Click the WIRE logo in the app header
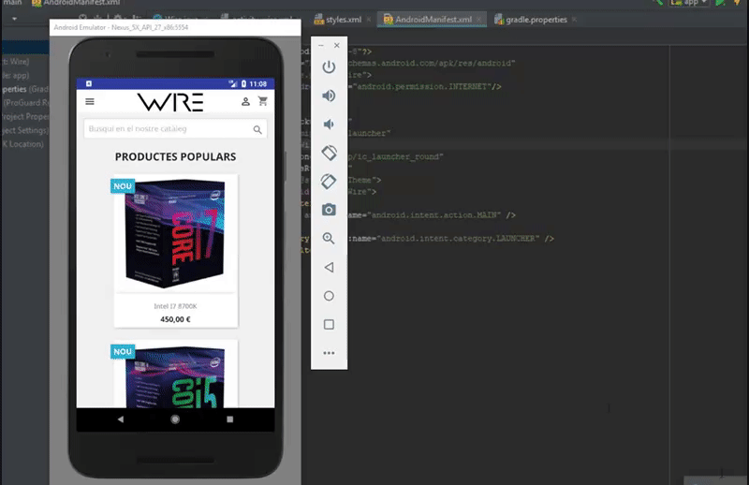This screenshot has height=485, width=749. point(170,102)
